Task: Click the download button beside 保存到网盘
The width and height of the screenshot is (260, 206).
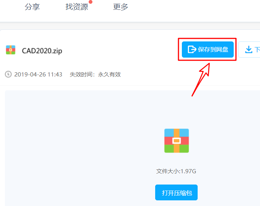Action: pyautogui.click(x=249, y=50)
